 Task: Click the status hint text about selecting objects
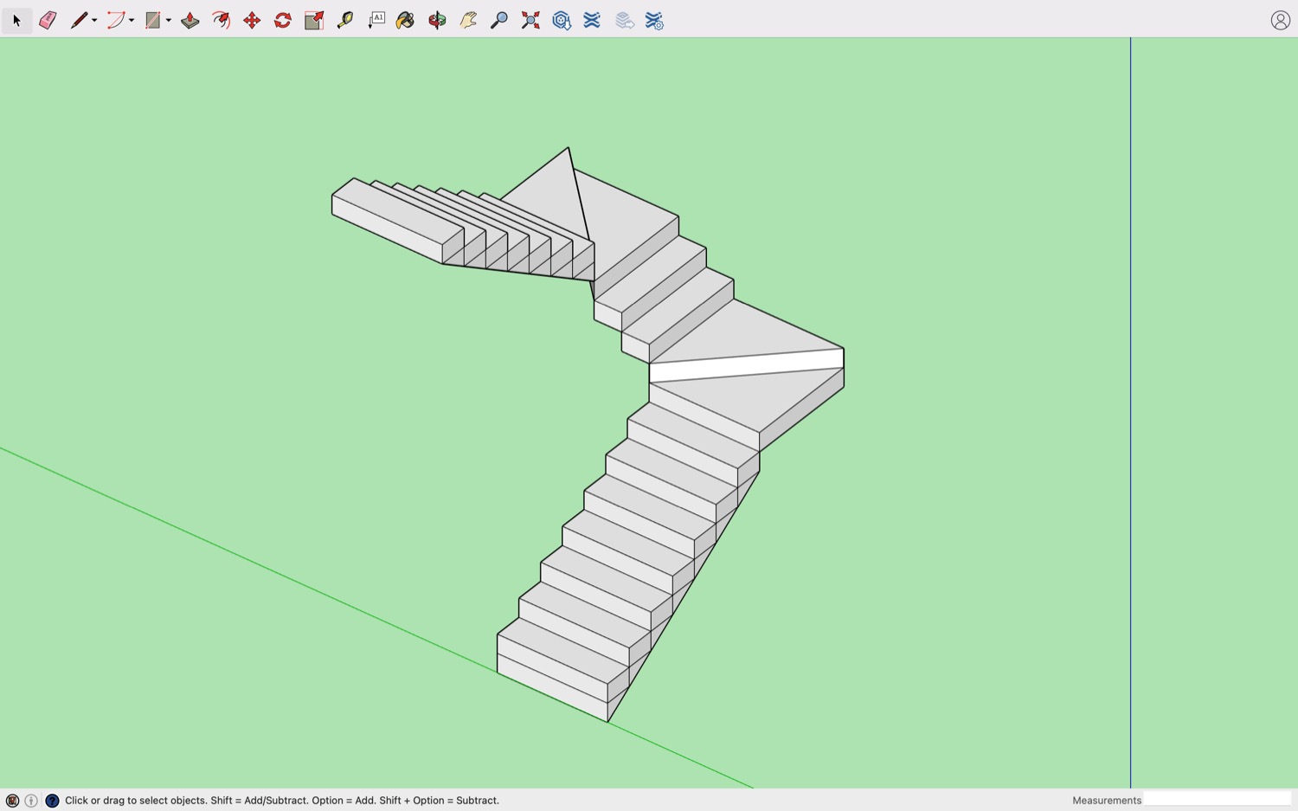[282, 801]
